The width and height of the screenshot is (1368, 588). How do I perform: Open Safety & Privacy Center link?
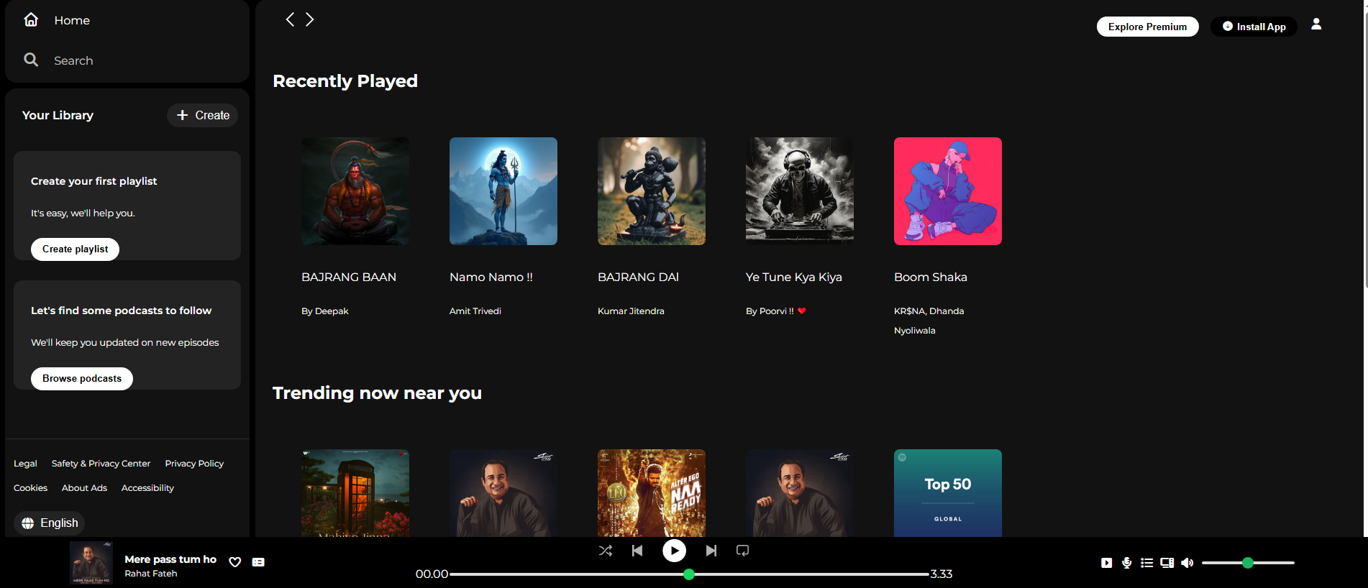101,464
